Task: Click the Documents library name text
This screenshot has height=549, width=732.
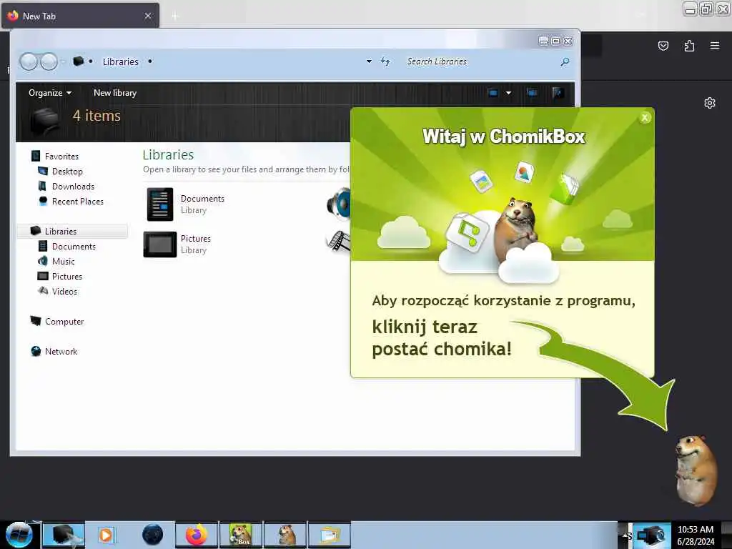Action: tap(202, 199)
